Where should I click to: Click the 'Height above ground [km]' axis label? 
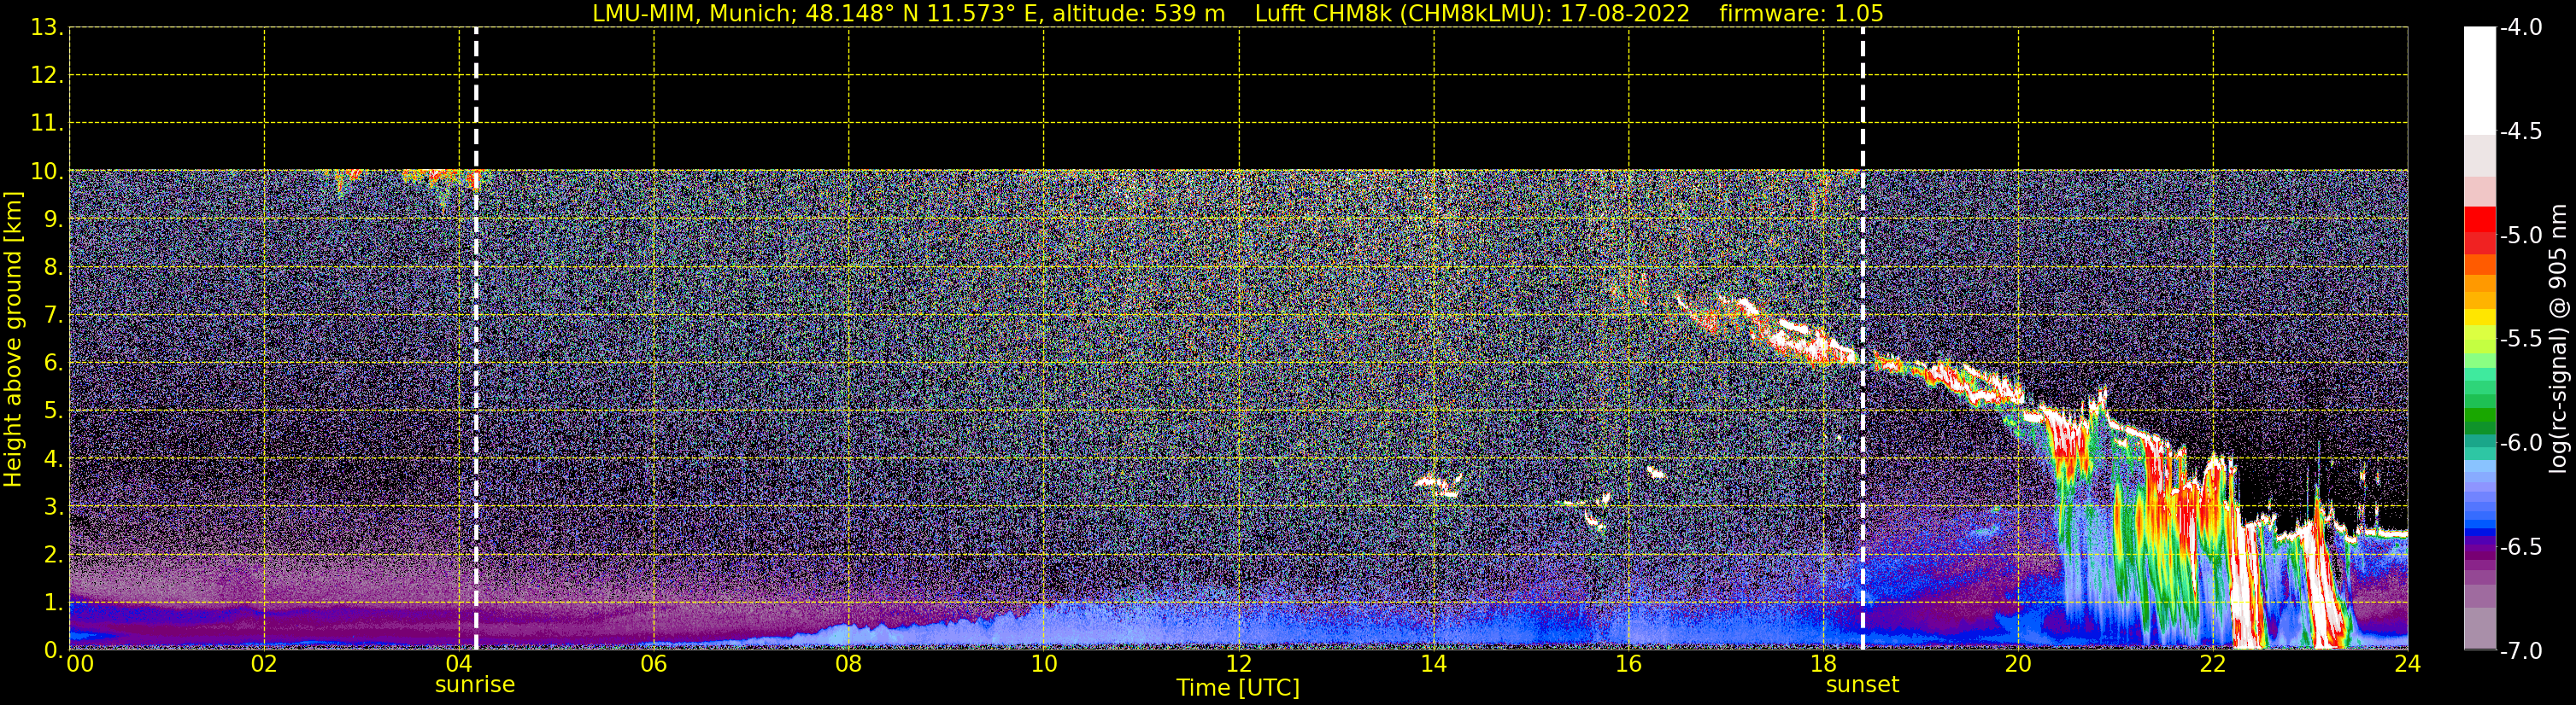[13, 340]
